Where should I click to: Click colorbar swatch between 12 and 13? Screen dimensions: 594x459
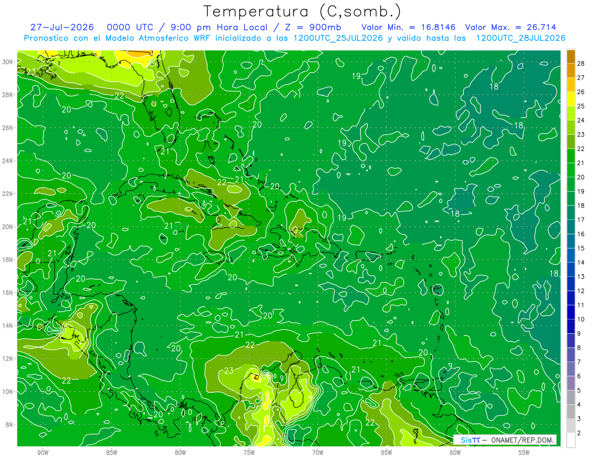pyautogui.click(x=571, y=284)
